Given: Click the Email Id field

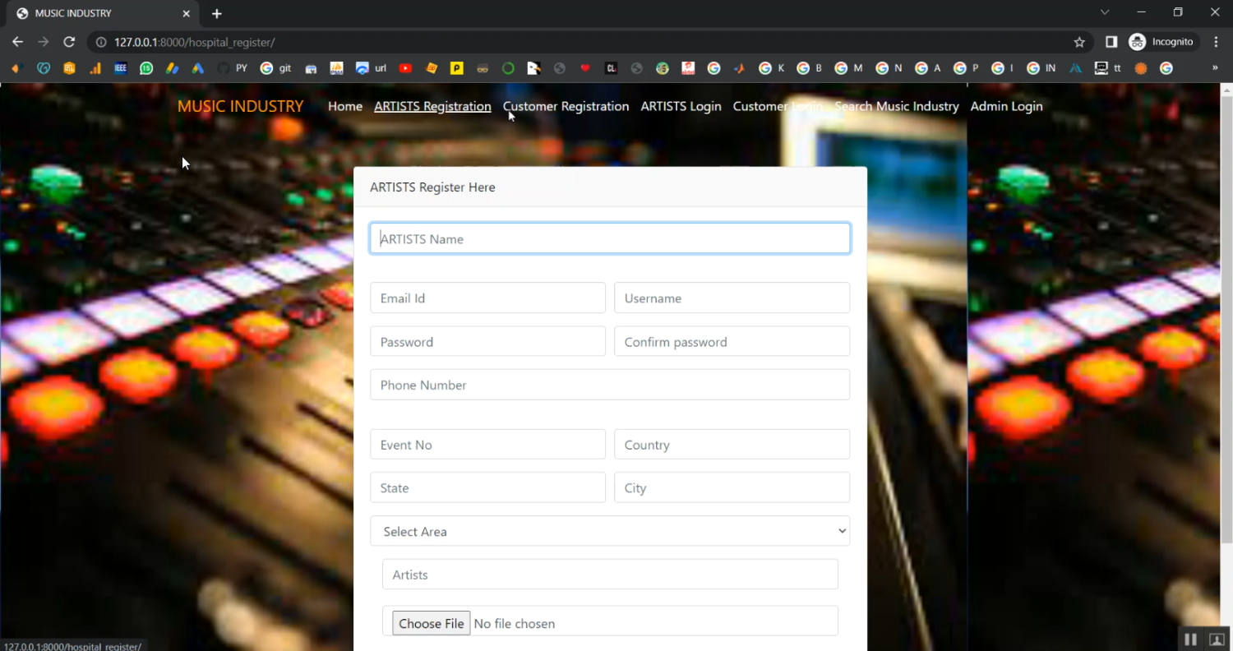Looking at the screenshot, I should tap(487, 298).
